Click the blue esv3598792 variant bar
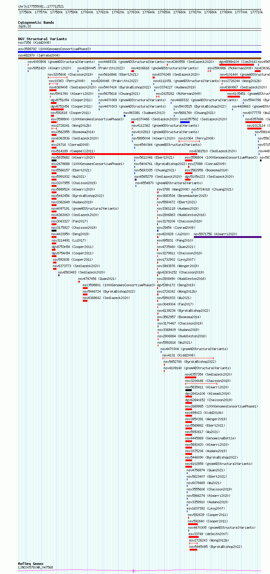Image resolution: width=270 pixels, height=574 pixels. 140,52
